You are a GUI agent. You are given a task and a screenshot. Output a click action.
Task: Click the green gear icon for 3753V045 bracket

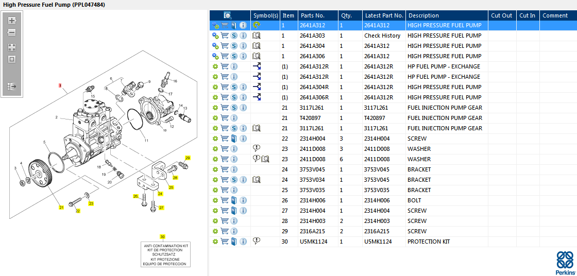click(x=216, y=169)
